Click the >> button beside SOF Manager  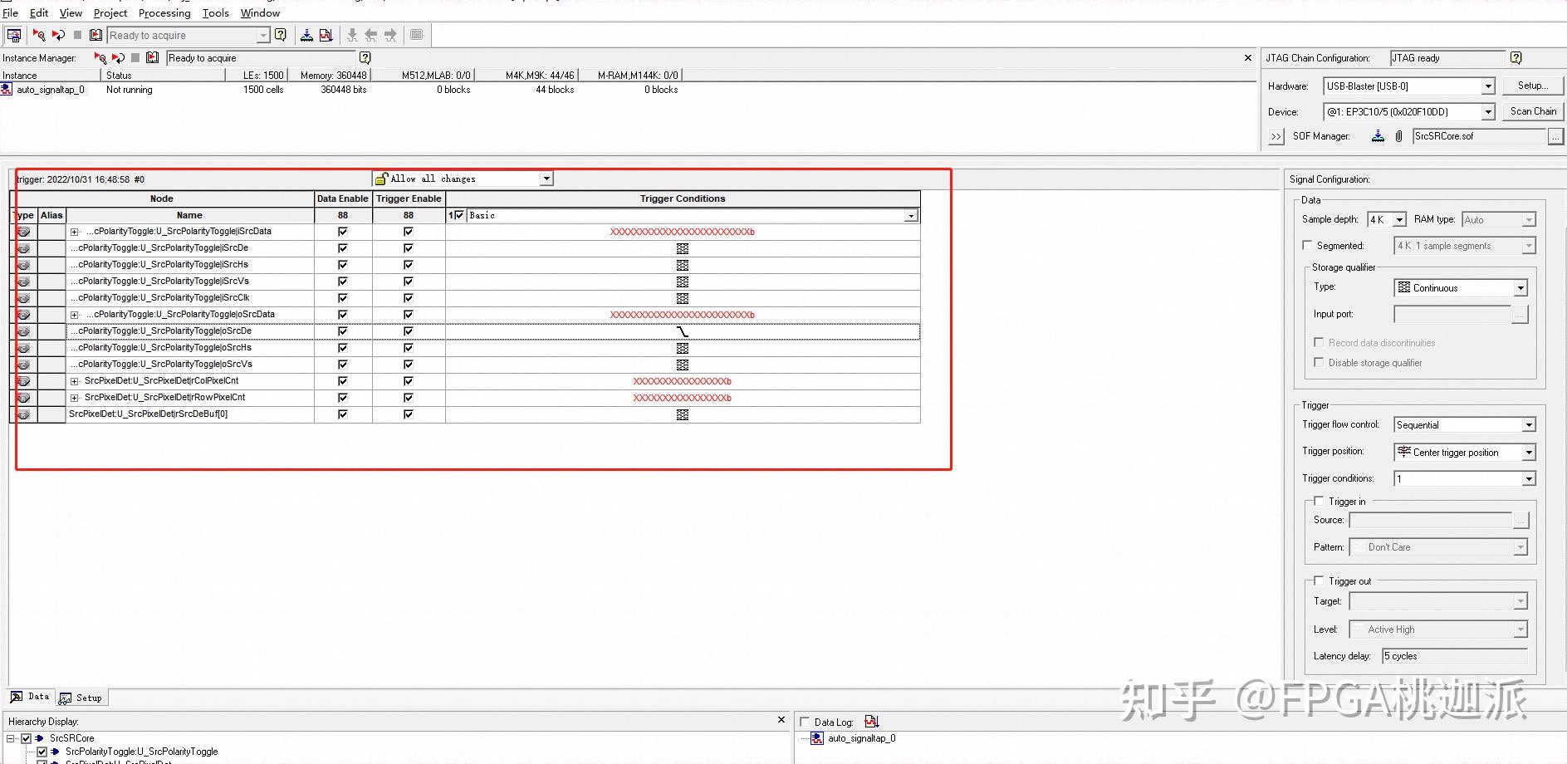(x=1276, y=136)
